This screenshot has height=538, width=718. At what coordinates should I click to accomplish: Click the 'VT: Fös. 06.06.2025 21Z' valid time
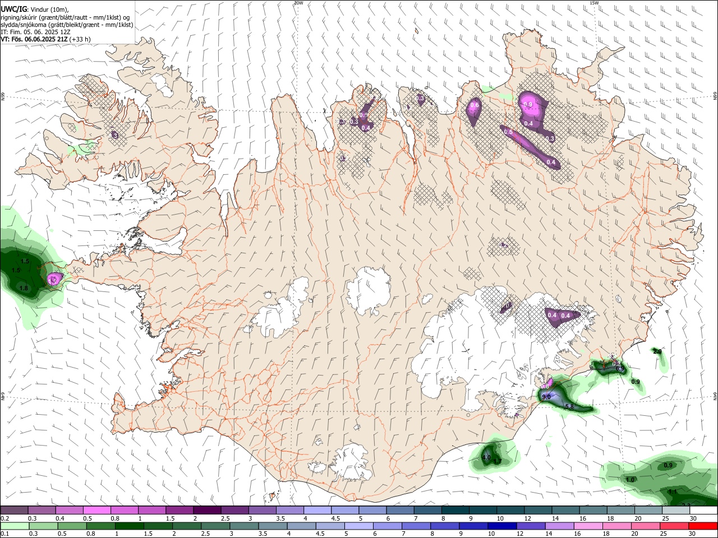coord(34,39)
